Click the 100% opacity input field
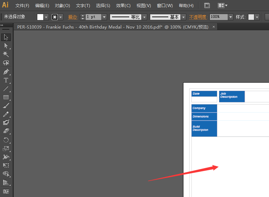The image size is (269, 197). point(219,17)
